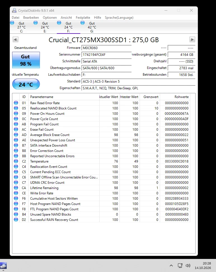Click the Parametername column header

[x=64, y=97]
